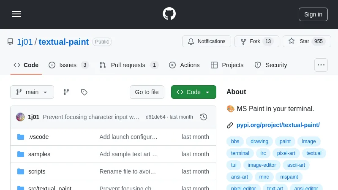The width and height of the screenshot is (338, 190).
Task: Open the Actions tab
Action: [184, 65]
